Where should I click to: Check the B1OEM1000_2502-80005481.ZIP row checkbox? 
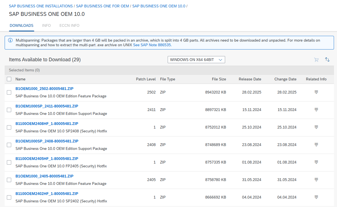(9, 92)
